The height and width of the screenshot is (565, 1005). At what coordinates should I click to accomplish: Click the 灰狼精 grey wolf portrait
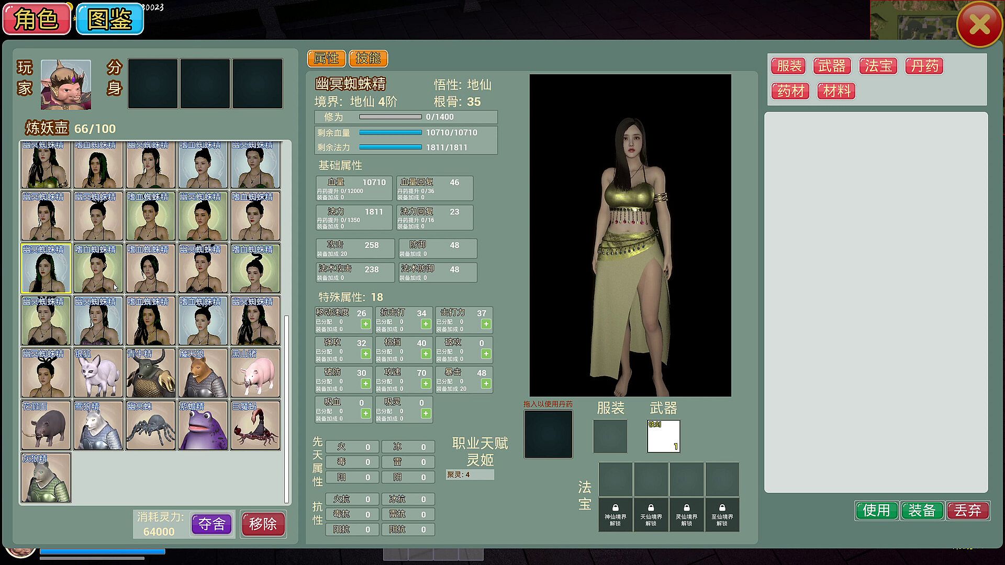coord(46,478)
